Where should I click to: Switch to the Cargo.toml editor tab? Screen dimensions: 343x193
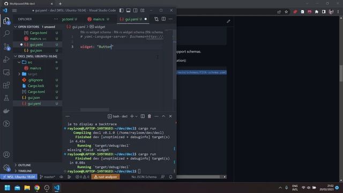click(69, 19)
